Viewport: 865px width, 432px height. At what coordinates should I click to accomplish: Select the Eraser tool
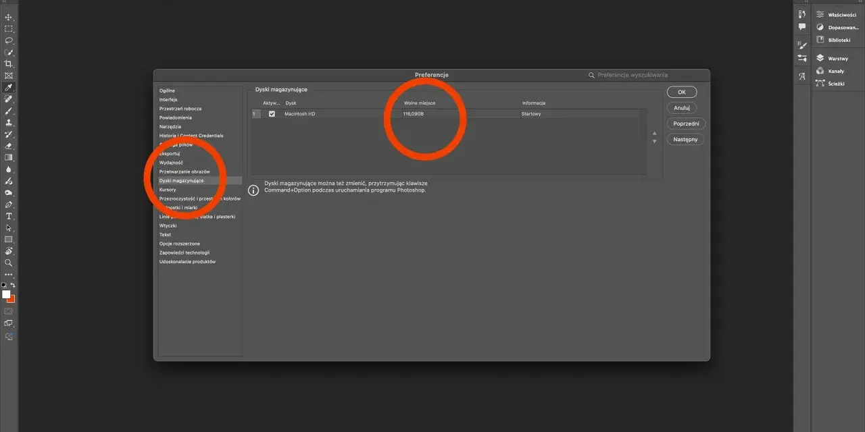click(9, 146)
